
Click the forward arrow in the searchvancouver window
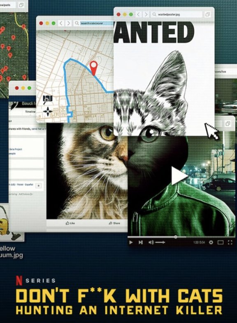(68, 23)
